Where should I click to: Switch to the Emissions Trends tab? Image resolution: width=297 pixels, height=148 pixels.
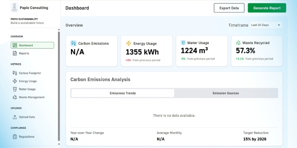pos(123,93)
